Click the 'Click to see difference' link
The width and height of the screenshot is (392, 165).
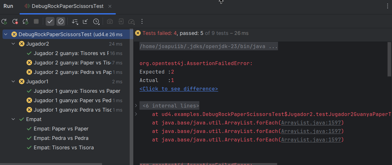point(179,89)
